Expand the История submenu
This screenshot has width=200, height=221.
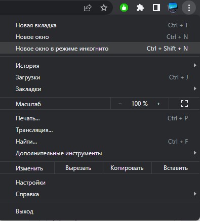pyautogui.click(x=100, y=66)
